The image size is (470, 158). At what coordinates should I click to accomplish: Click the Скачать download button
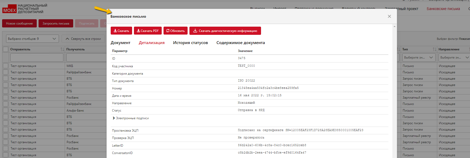(121, 31)
